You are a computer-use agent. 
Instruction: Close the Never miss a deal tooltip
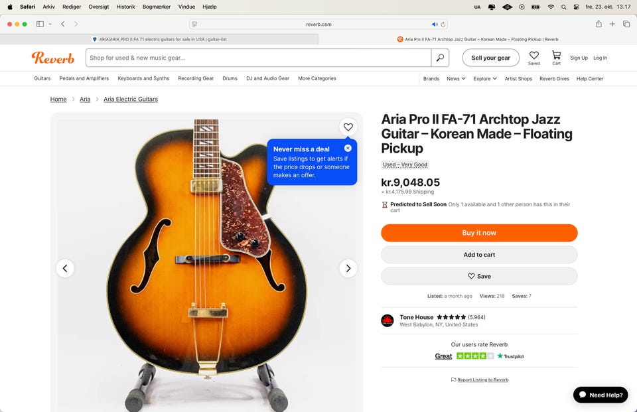pyautogui.click(x=348, y=149)
